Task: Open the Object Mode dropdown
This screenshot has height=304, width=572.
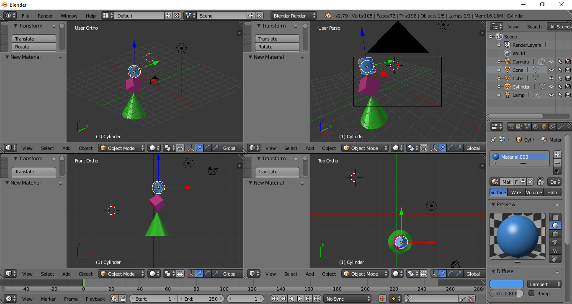Action: [x=121, y=148]
